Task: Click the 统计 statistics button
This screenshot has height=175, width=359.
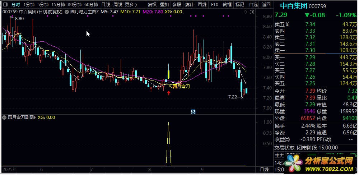Action: [189, 5]
